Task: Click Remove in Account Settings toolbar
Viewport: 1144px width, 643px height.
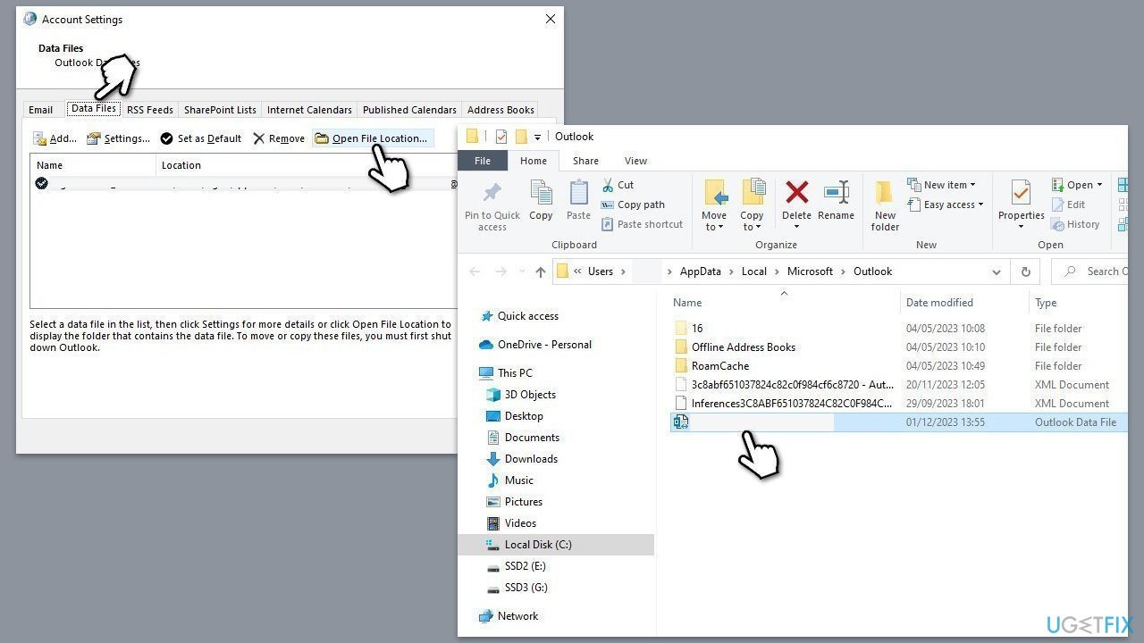Action: (x=279, y=138)
